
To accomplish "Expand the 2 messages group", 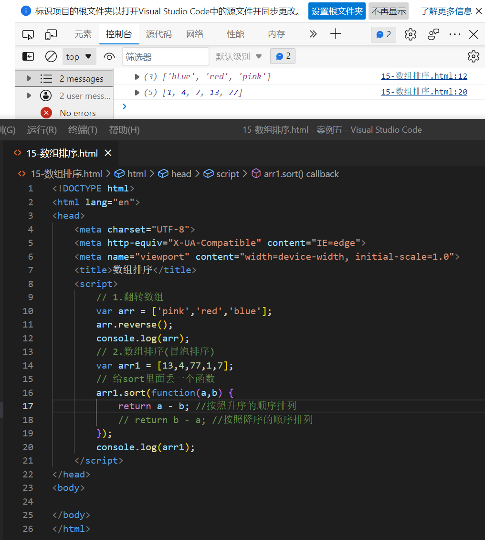I will point(29,78).
